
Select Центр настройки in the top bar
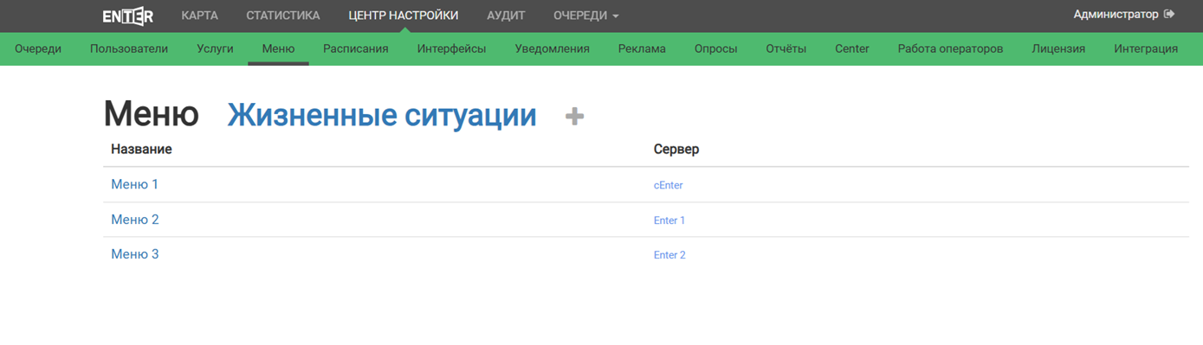404,16
